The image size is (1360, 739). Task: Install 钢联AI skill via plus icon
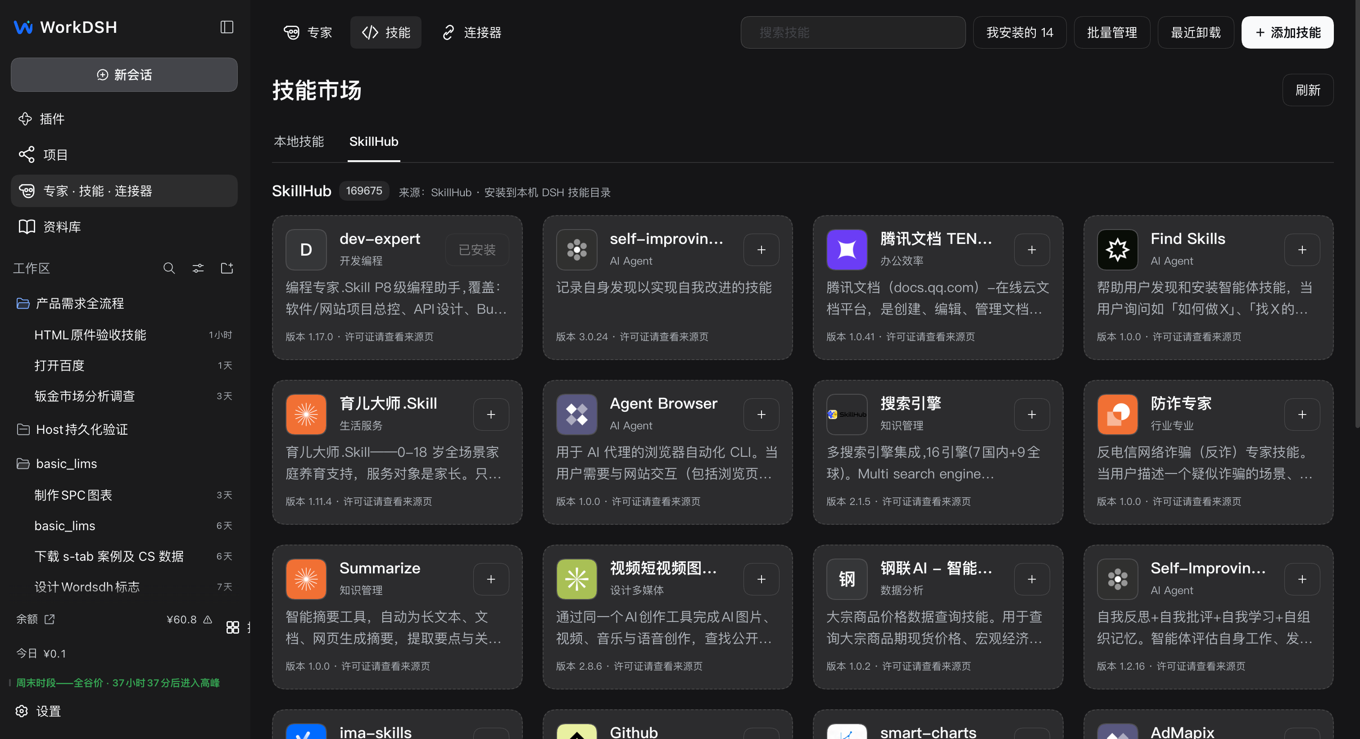[x=1031, y=579]
